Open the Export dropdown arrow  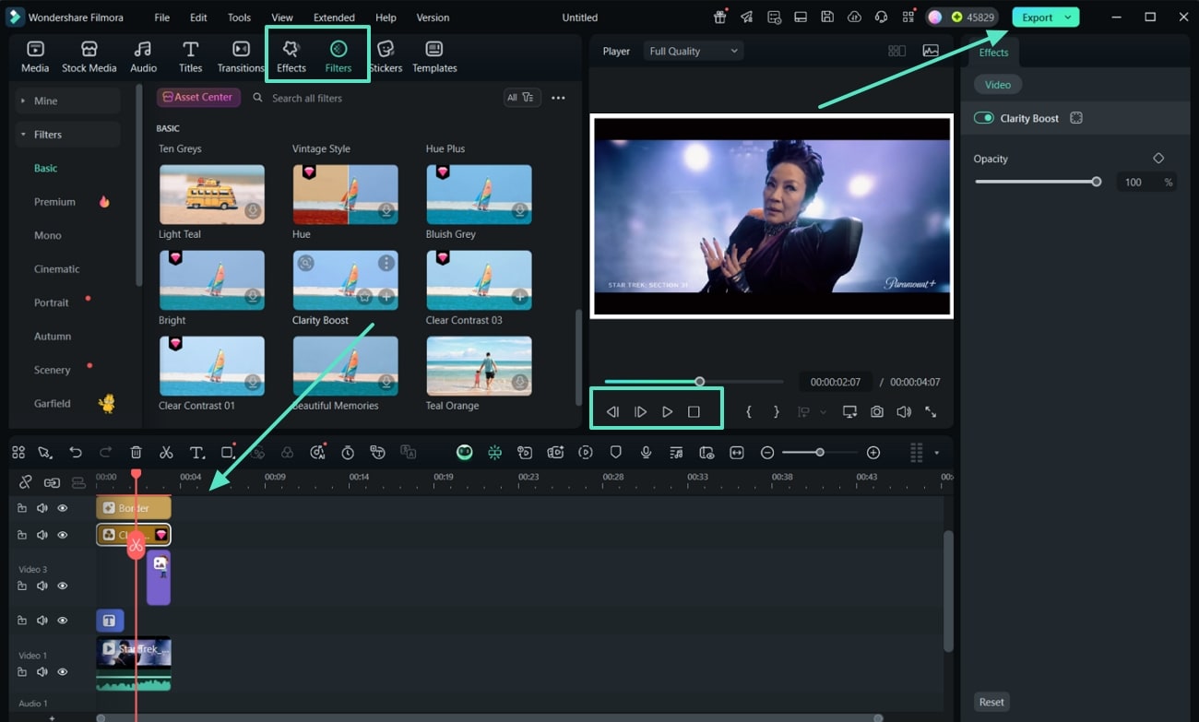[x=1068, y=18]
